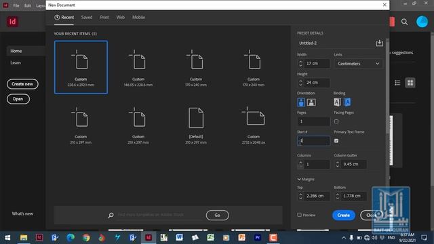The image size is (434, 244).
Task: Switch to the Mobile tab
Action: tap(138, 17)
